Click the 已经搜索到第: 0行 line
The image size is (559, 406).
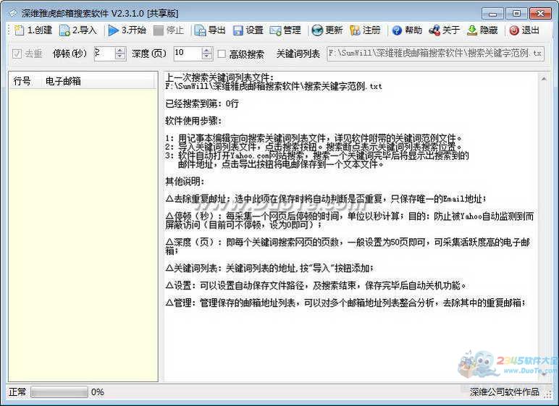tap(202, 103)
